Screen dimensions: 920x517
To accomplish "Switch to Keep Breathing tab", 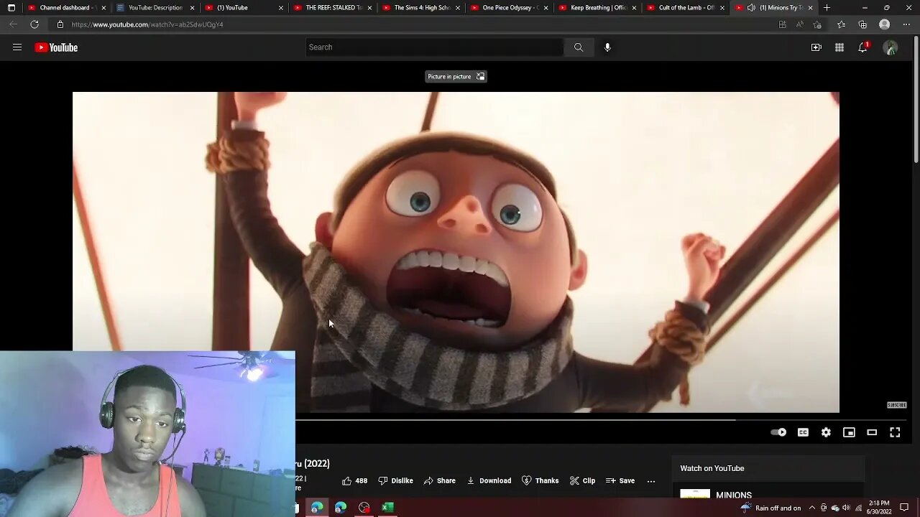I will 597,7.
